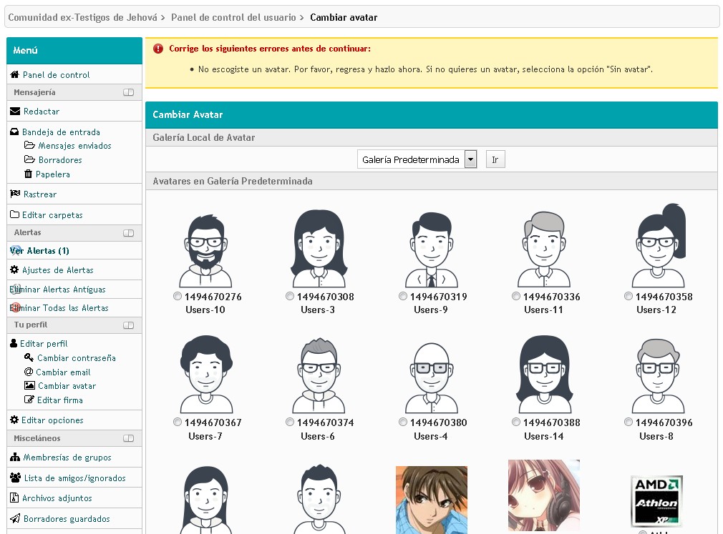Collapse the Alertas menu section
Viewport: 723px width, 534px height.
pyautogui.click(x=128, y=233)
